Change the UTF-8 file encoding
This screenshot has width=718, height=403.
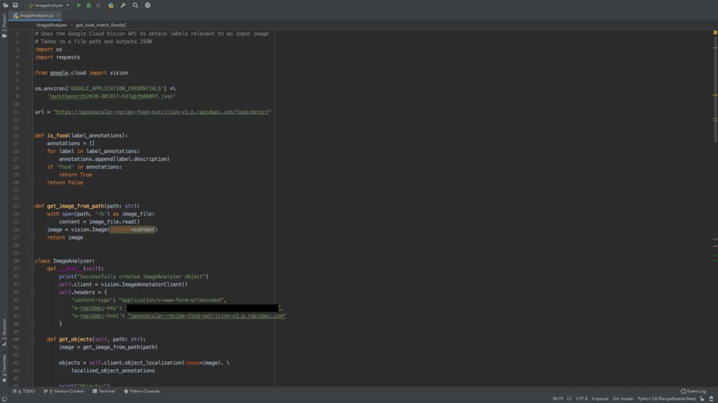tap(582, 399)
